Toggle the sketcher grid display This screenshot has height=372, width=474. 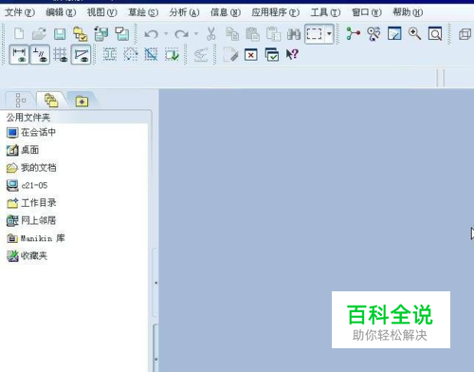[60, 55]
